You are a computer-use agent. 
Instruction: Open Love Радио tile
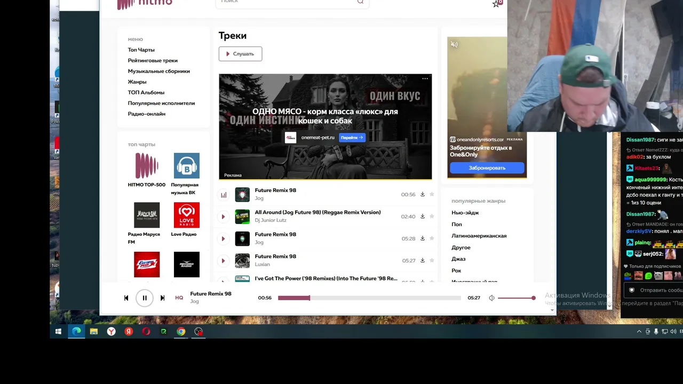tap(186, 219)
